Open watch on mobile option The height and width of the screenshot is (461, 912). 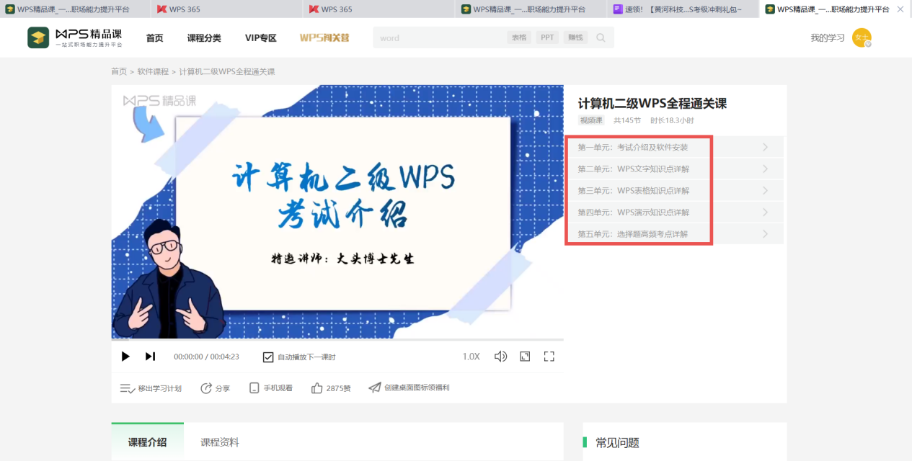click(x=254, y=388)
